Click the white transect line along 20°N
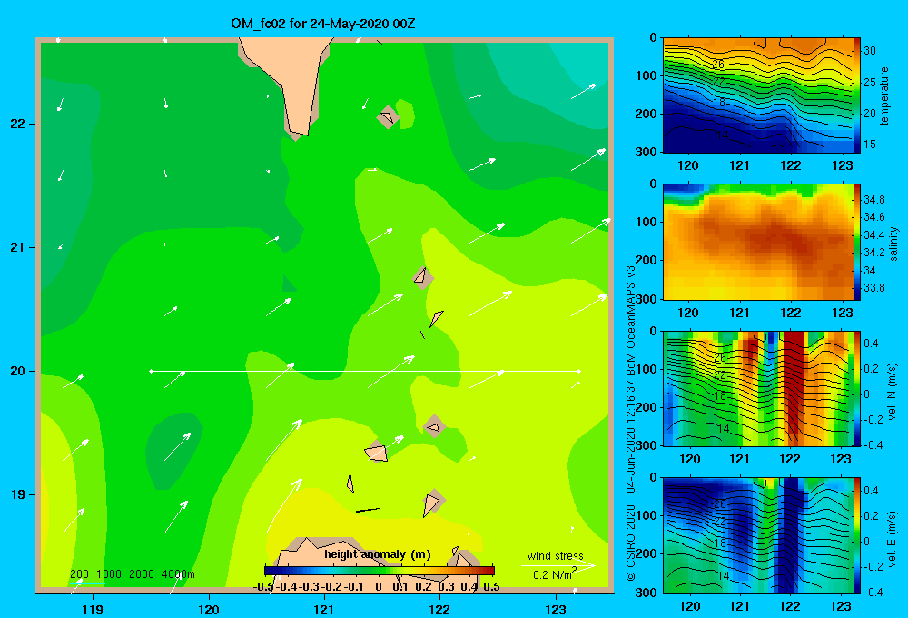 tap(365, 371)
